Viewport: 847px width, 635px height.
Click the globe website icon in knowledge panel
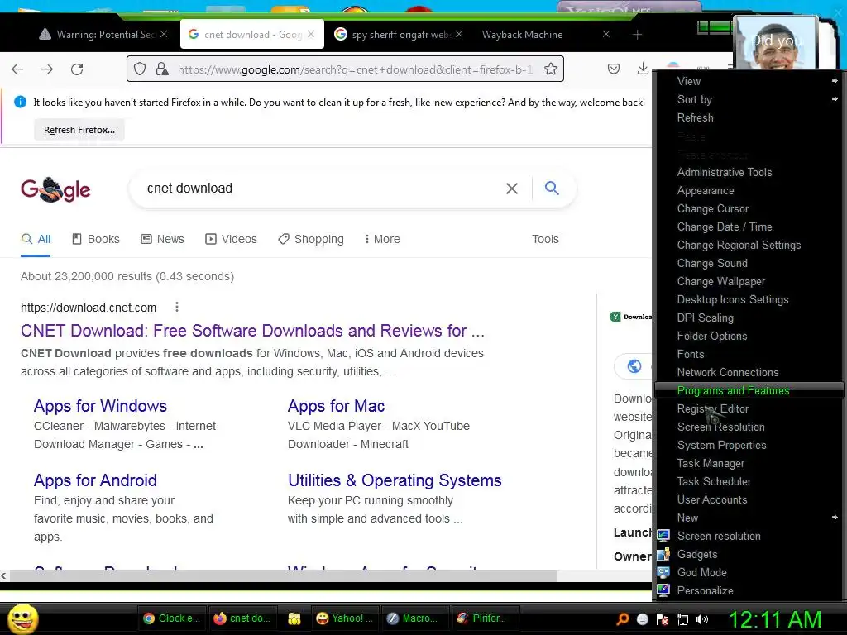634,366
